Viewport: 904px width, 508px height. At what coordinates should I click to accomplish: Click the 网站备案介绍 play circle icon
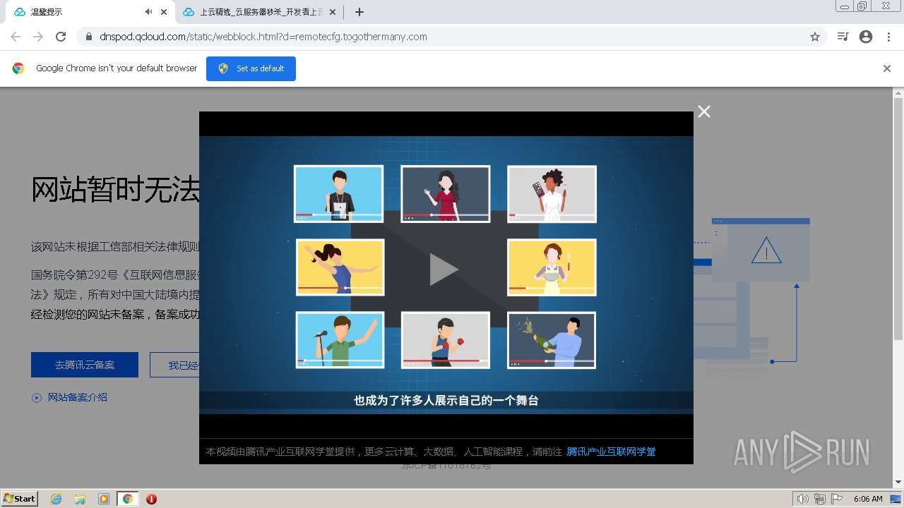point(37,398)
